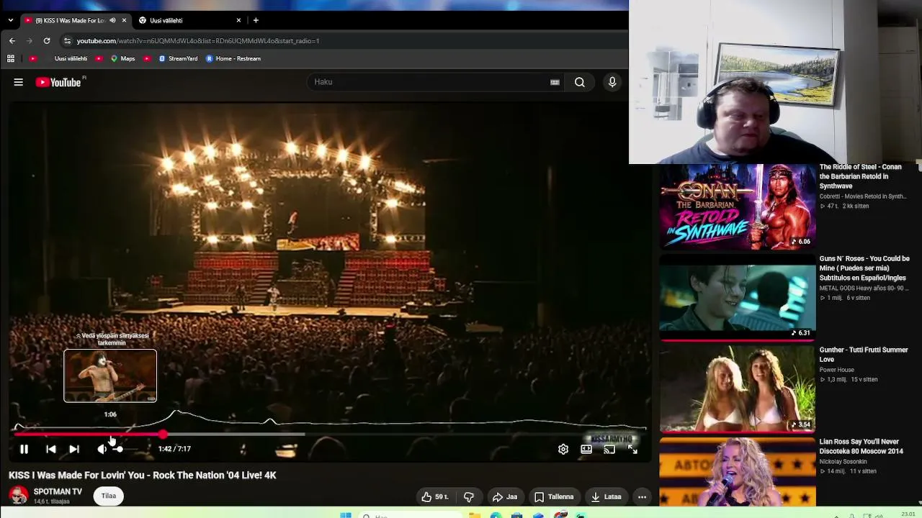Share the video using Jaa
Image resolution: width=922 pixels, height=518 pixels.
point(504,496)
